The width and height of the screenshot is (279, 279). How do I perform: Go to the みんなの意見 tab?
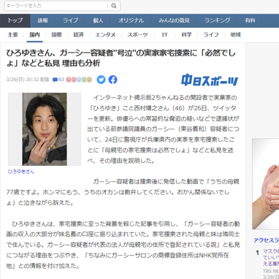pyautogui.click(x=174, y=20)
